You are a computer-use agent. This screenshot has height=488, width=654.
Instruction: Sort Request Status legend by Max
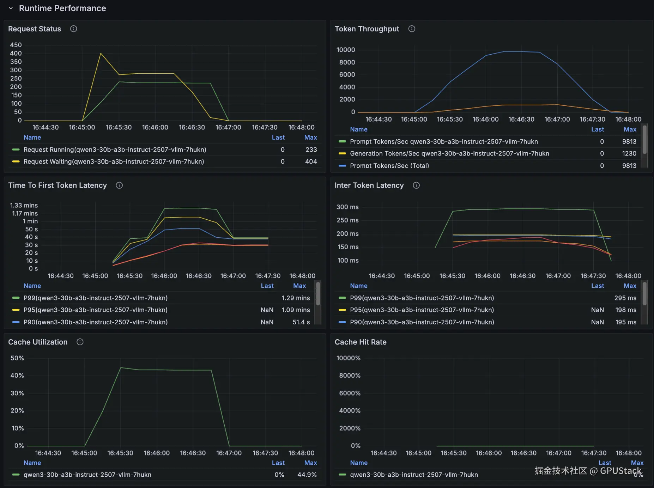[310, 138]
